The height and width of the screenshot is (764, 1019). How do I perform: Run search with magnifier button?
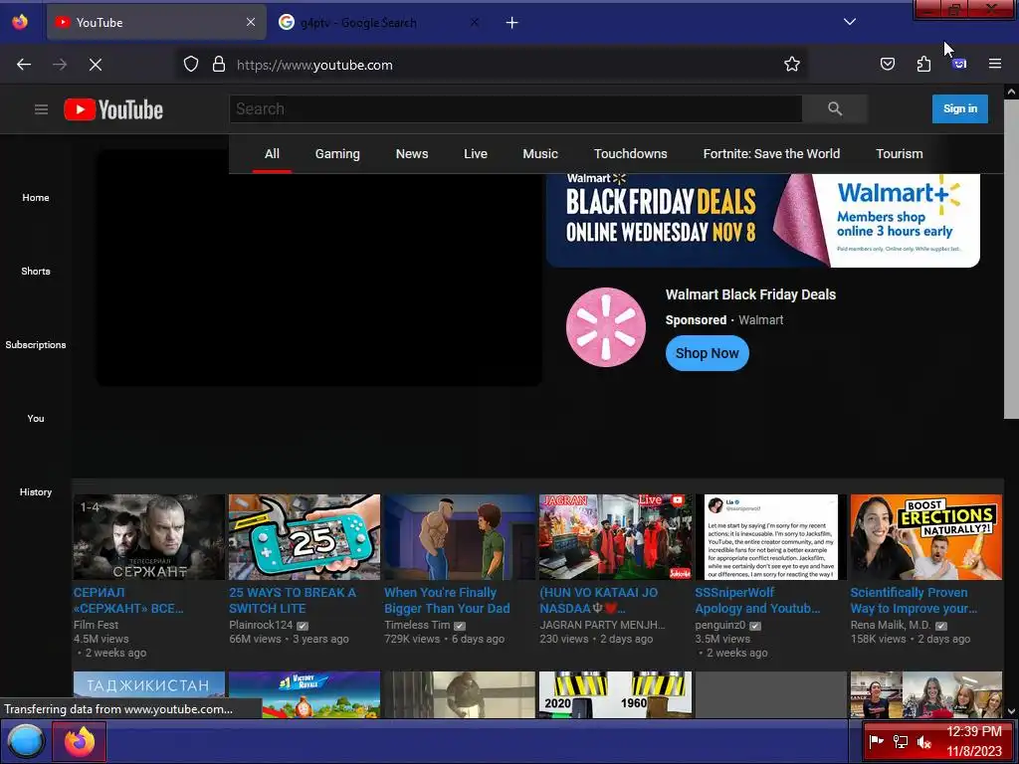(x=835, y=109)
